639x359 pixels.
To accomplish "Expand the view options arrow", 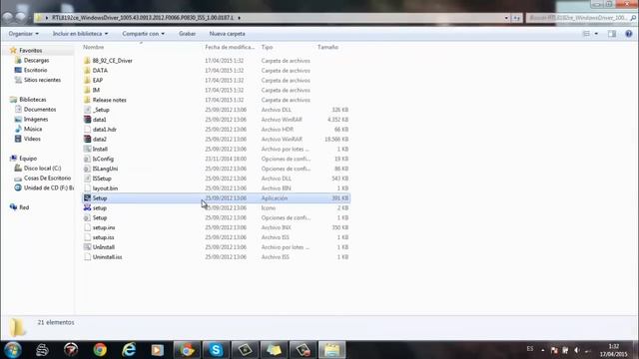I will point(596,34).
